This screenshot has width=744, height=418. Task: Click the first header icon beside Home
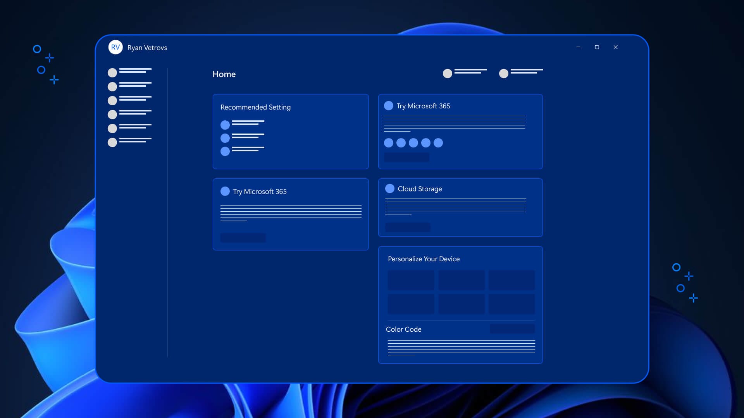(448, 74)
